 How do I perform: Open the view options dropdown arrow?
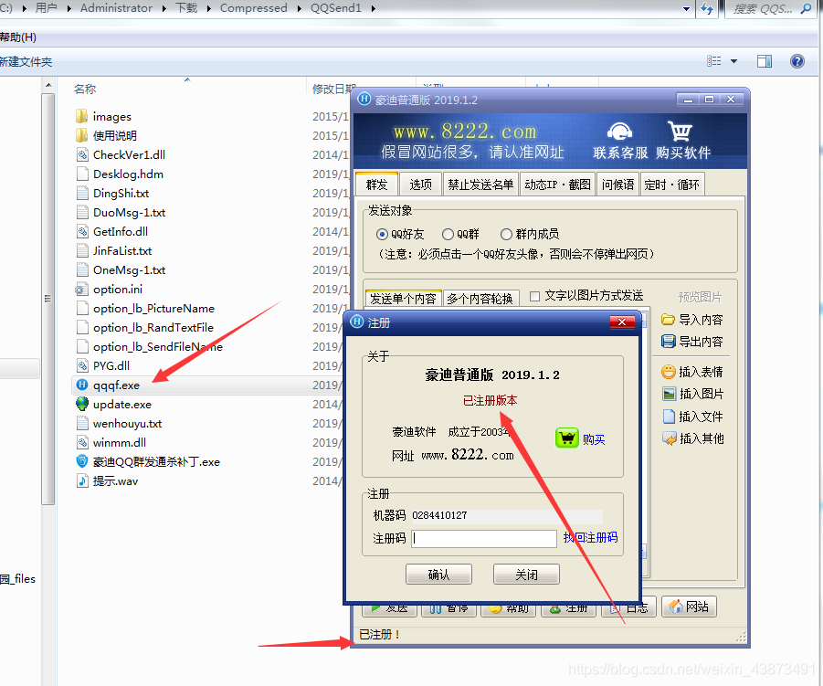733,61
